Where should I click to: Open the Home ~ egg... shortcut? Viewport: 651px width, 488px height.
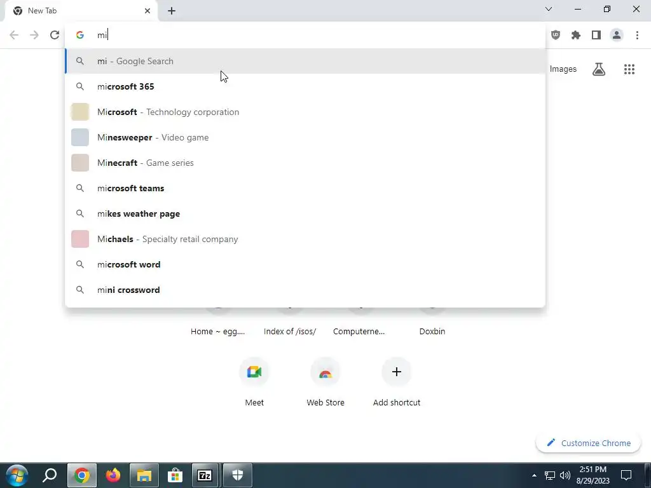(x=217, y=331)
